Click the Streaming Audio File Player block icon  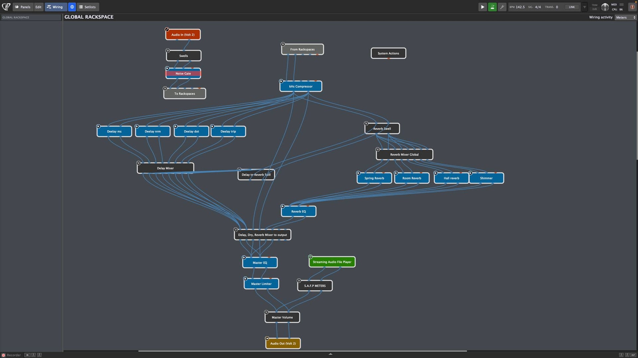310,257
